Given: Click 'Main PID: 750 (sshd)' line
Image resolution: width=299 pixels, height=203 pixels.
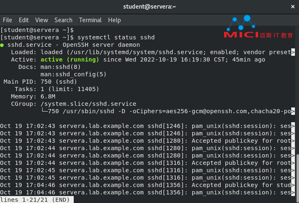Looking at the screenshot, I should pos(40,82).
